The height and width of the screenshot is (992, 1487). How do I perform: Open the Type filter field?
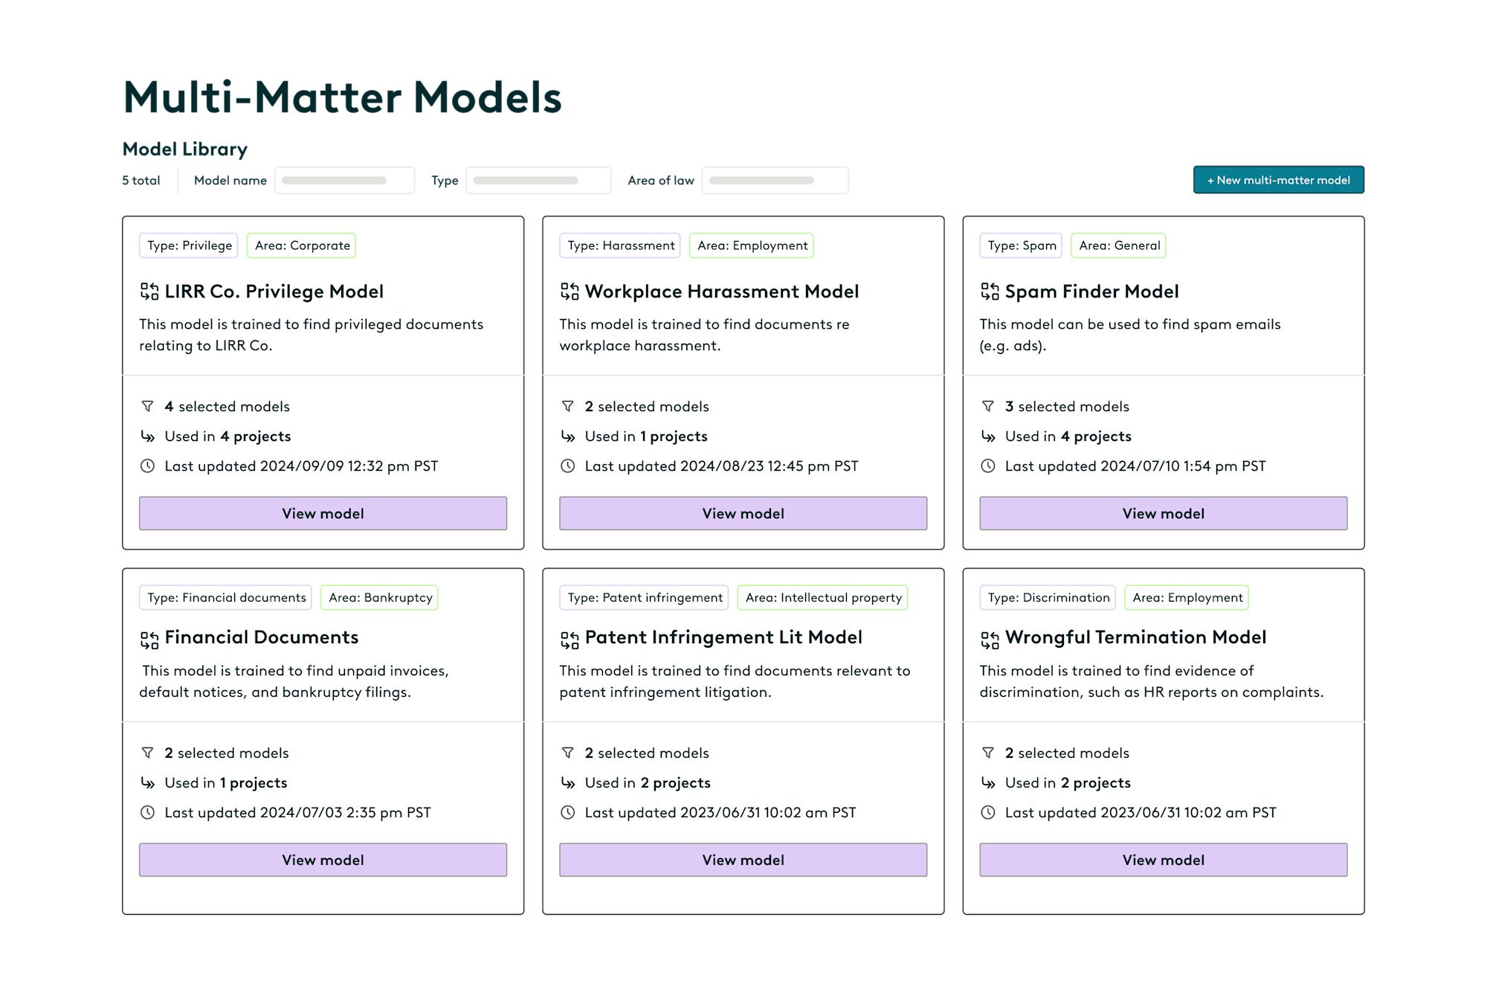pyautogui.click(x=538, y=180)
